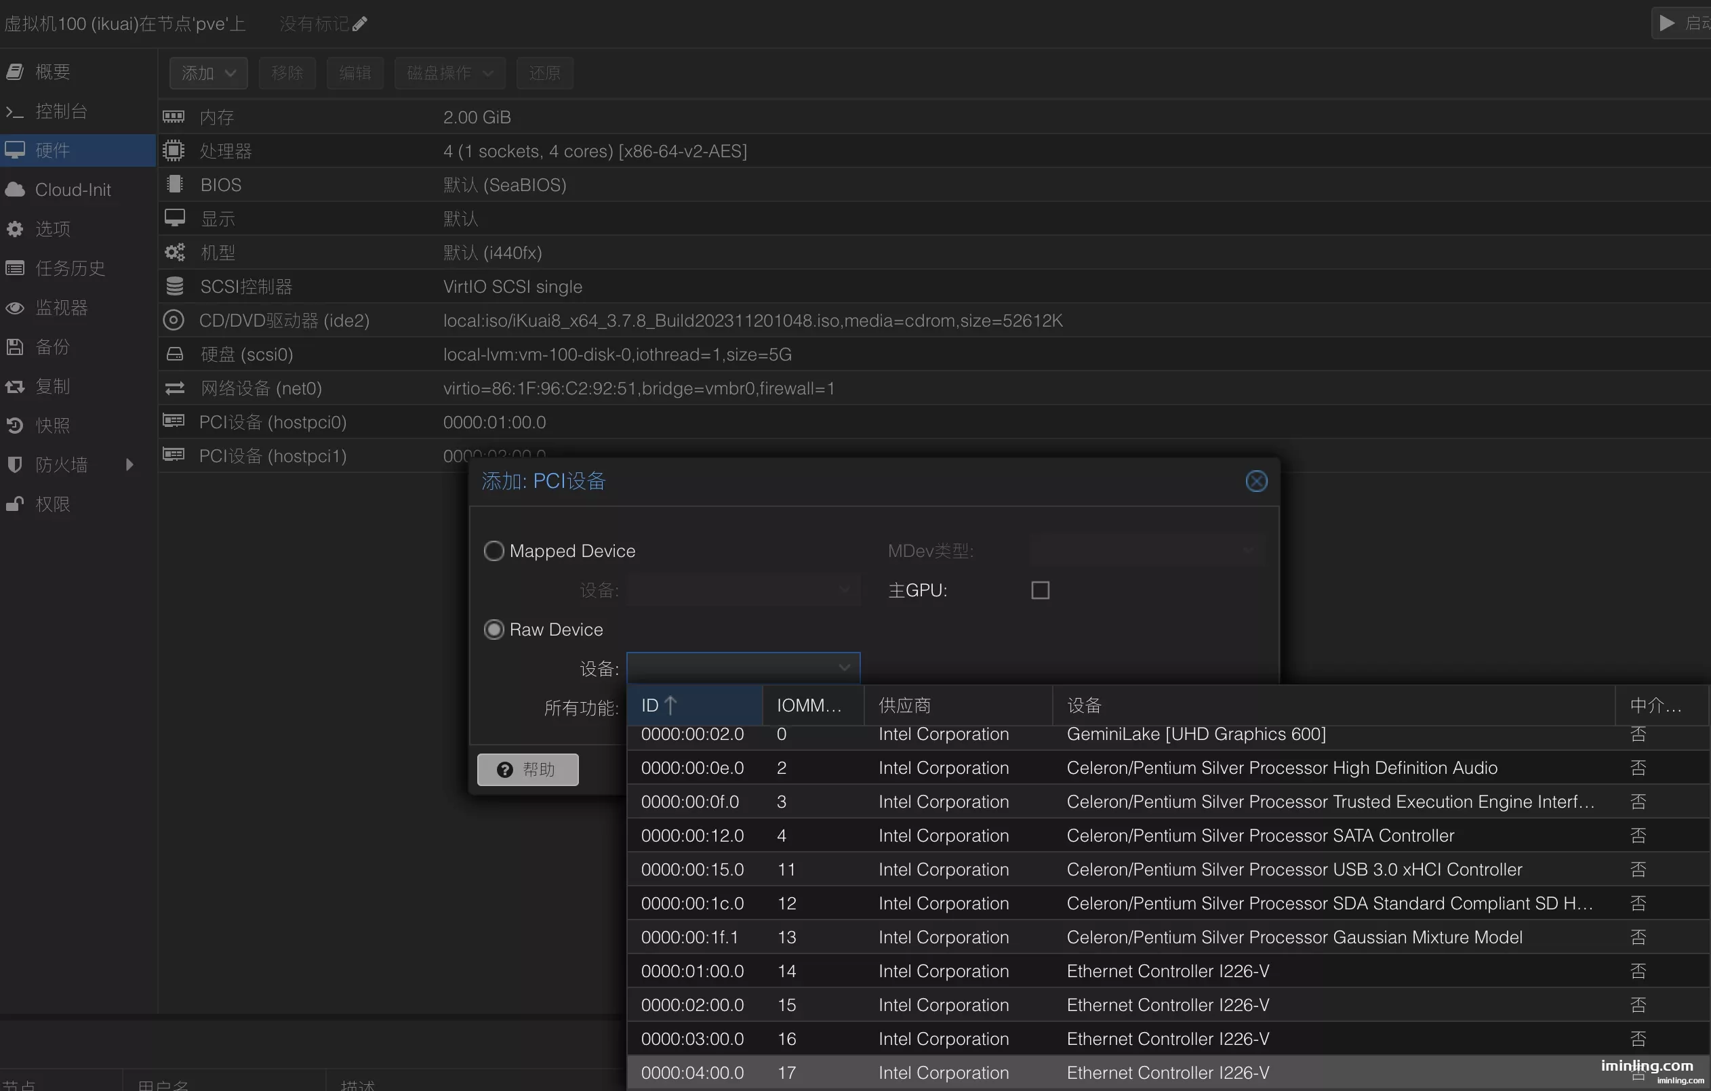Select device 0000:00:15.0 USB 3.0 xHCI Controller

point(1168,870)
